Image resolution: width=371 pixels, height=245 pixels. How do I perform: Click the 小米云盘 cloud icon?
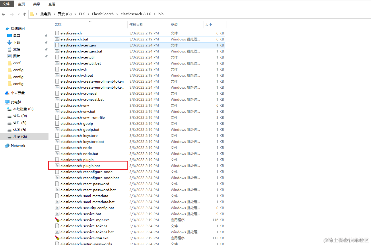(7, 93)
